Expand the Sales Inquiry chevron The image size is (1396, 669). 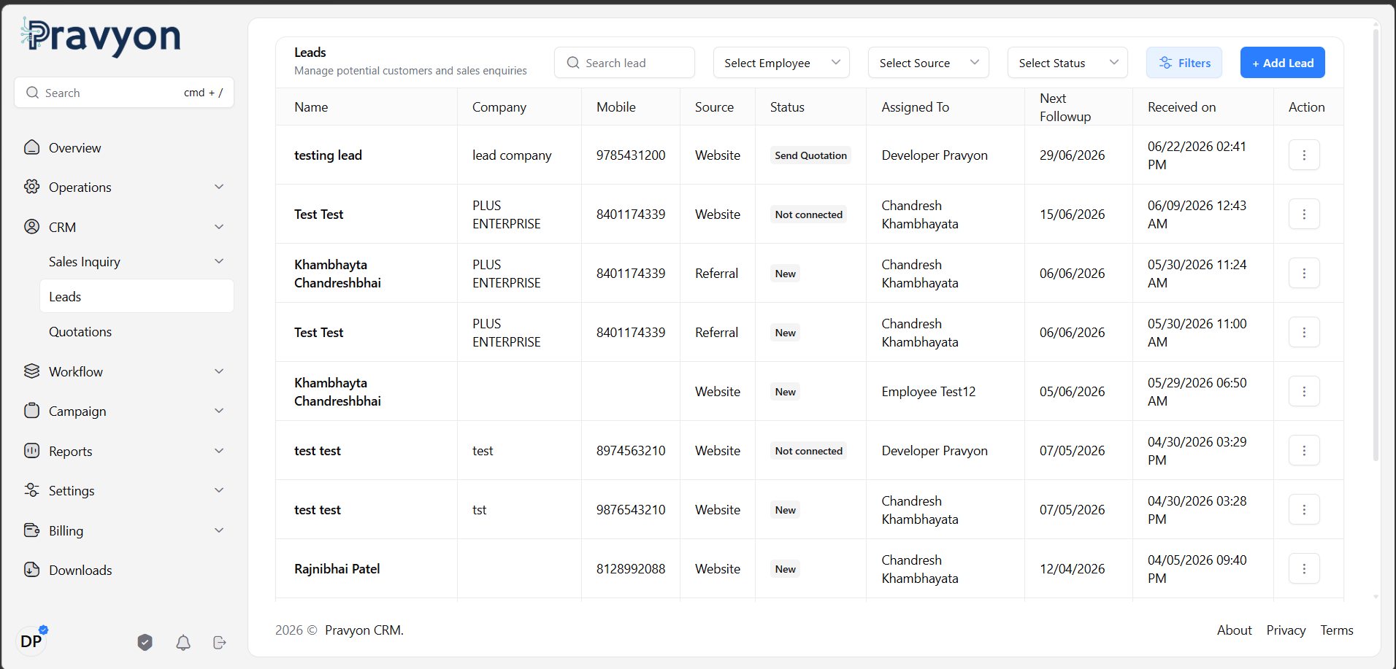(219, 261)
